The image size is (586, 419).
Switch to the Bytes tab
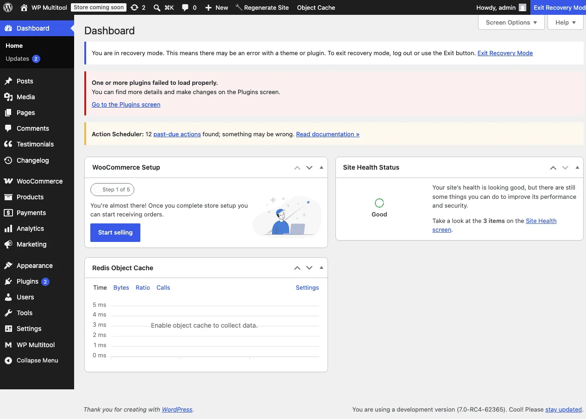(x=121, y=288)
